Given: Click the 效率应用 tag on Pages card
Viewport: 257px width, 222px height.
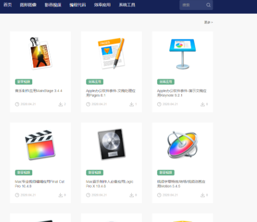Looking at the screenshot, I should point(95,82).
